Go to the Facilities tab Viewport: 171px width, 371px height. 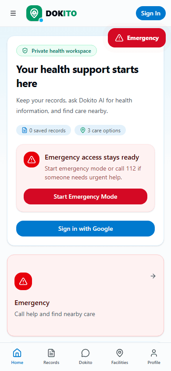(x=120, y=356)
